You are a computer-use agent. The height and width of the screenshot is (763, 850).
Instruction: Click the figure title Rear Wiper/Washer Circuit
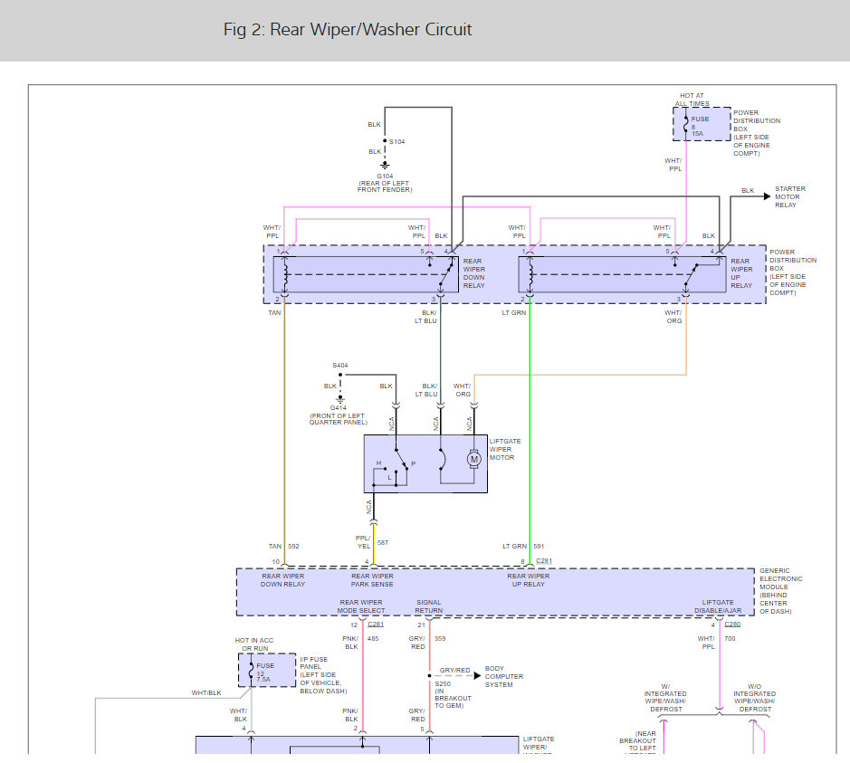(x=348, y=30)
